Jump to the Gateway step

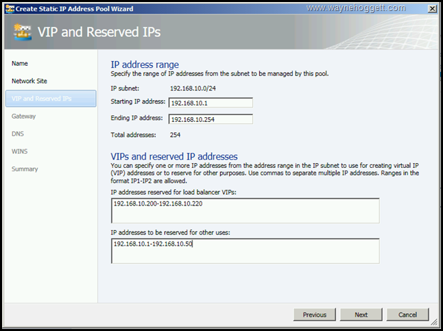click(x=24, y=117)
